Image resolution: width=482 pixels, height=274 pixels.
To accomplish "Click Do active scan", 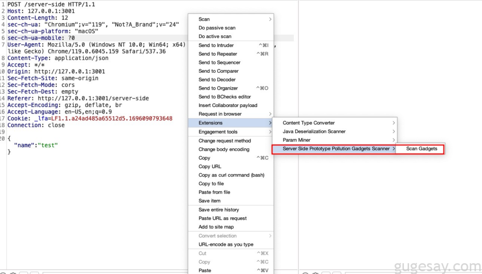I will [215, 37].
